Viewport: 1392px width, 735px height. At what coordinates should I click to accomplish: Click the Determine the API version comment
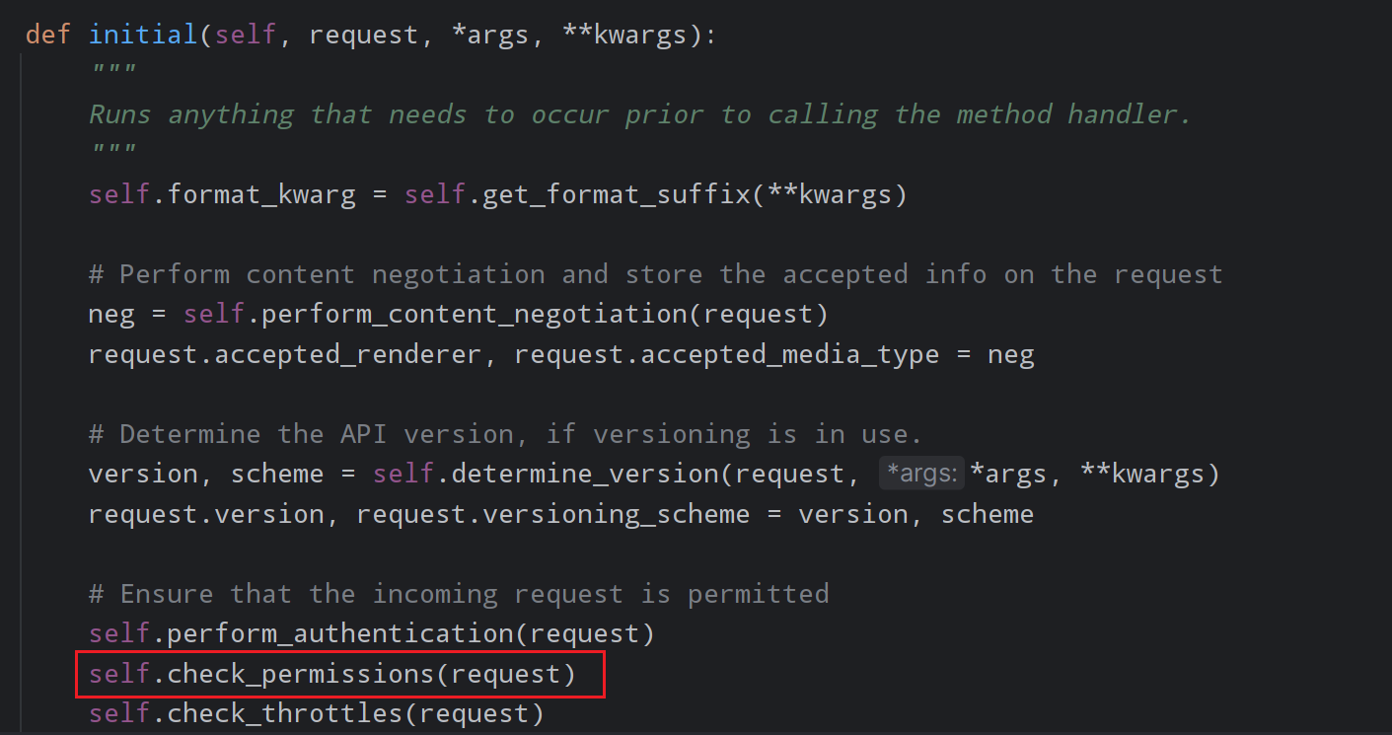(505, 434)
